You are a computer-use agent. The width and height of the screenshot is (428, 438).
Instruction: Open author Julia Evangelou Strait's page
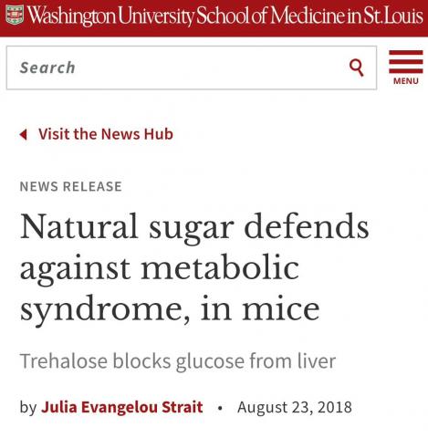pos(122,407)
